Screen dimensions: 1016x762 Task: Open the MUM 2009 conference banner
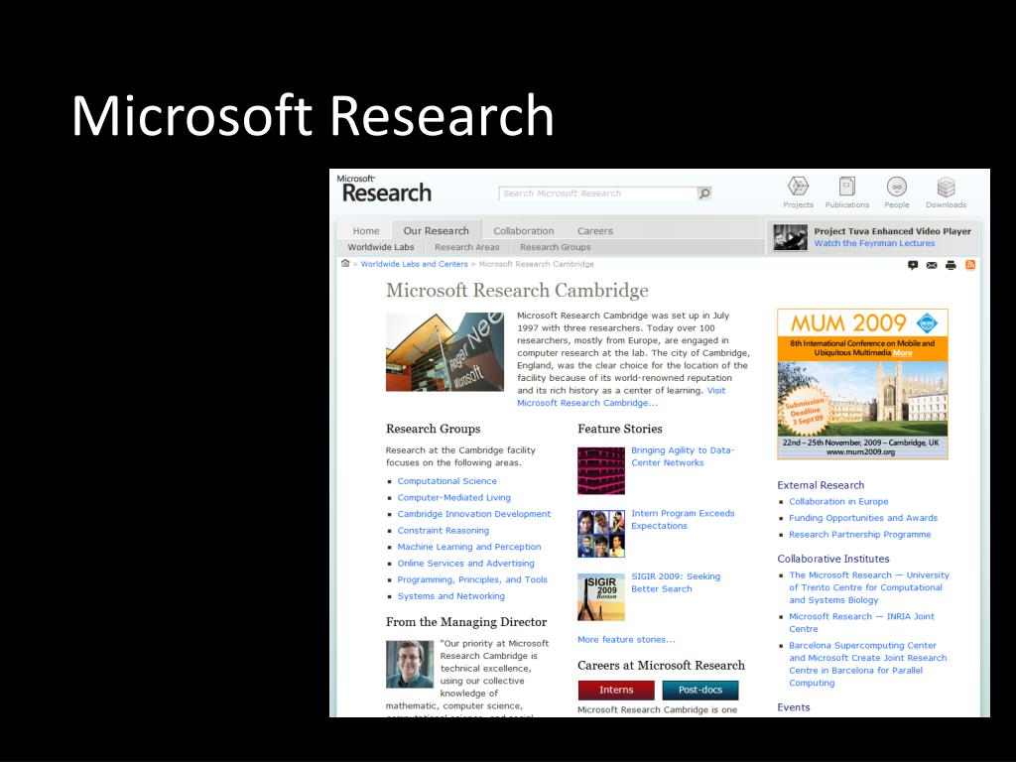tap(862, 384)
